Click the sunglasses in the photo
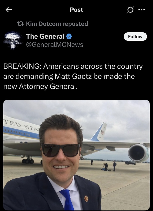 [61, 150]
